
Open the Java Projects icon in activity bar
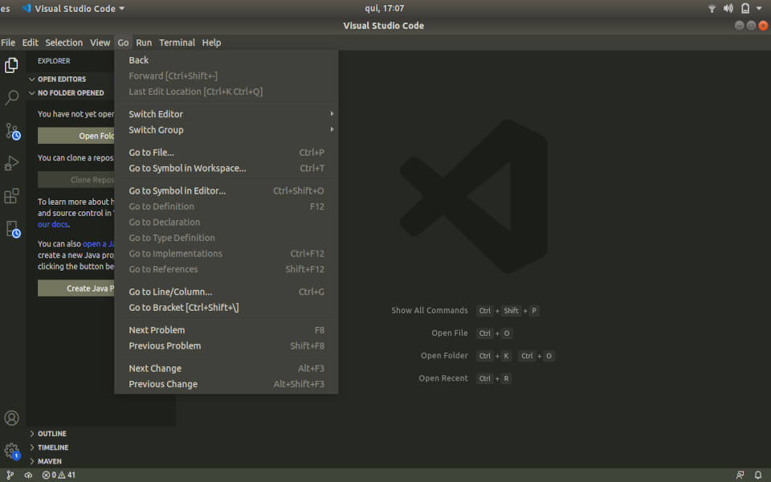12,229
